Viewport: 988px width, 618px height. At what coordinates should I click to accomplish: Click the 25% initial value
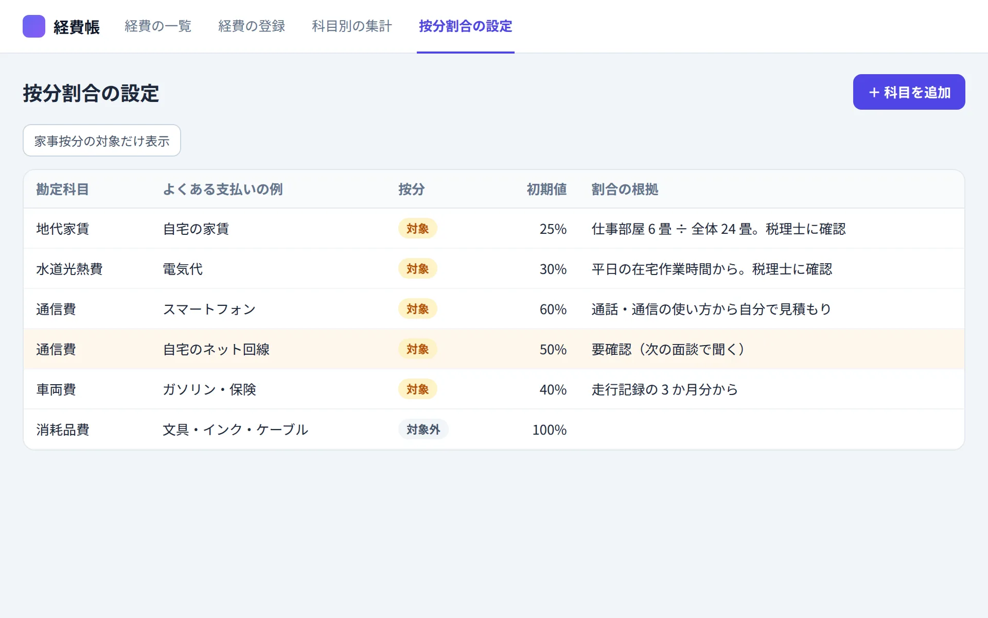pyautogui.click(x=553, y=229)
